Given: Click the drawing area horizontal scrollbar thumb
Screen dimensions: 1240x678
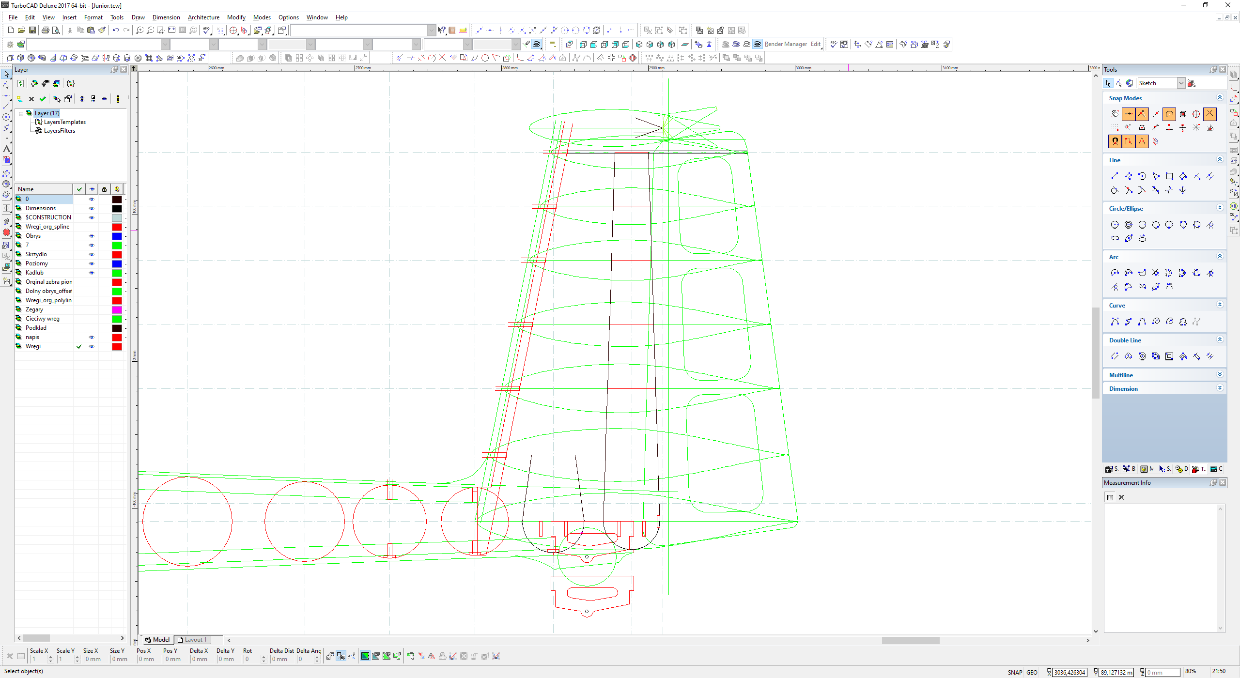Looking at the screenshot, I should (910, 640).
